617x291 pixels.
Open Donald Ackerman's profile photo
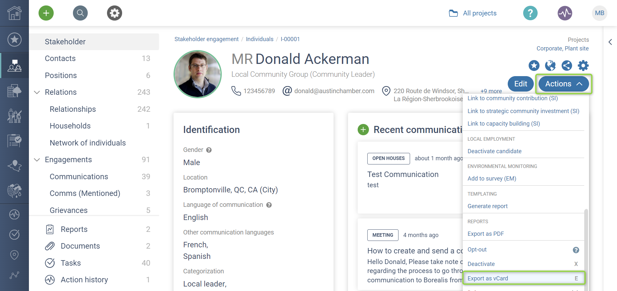(198, 74)
